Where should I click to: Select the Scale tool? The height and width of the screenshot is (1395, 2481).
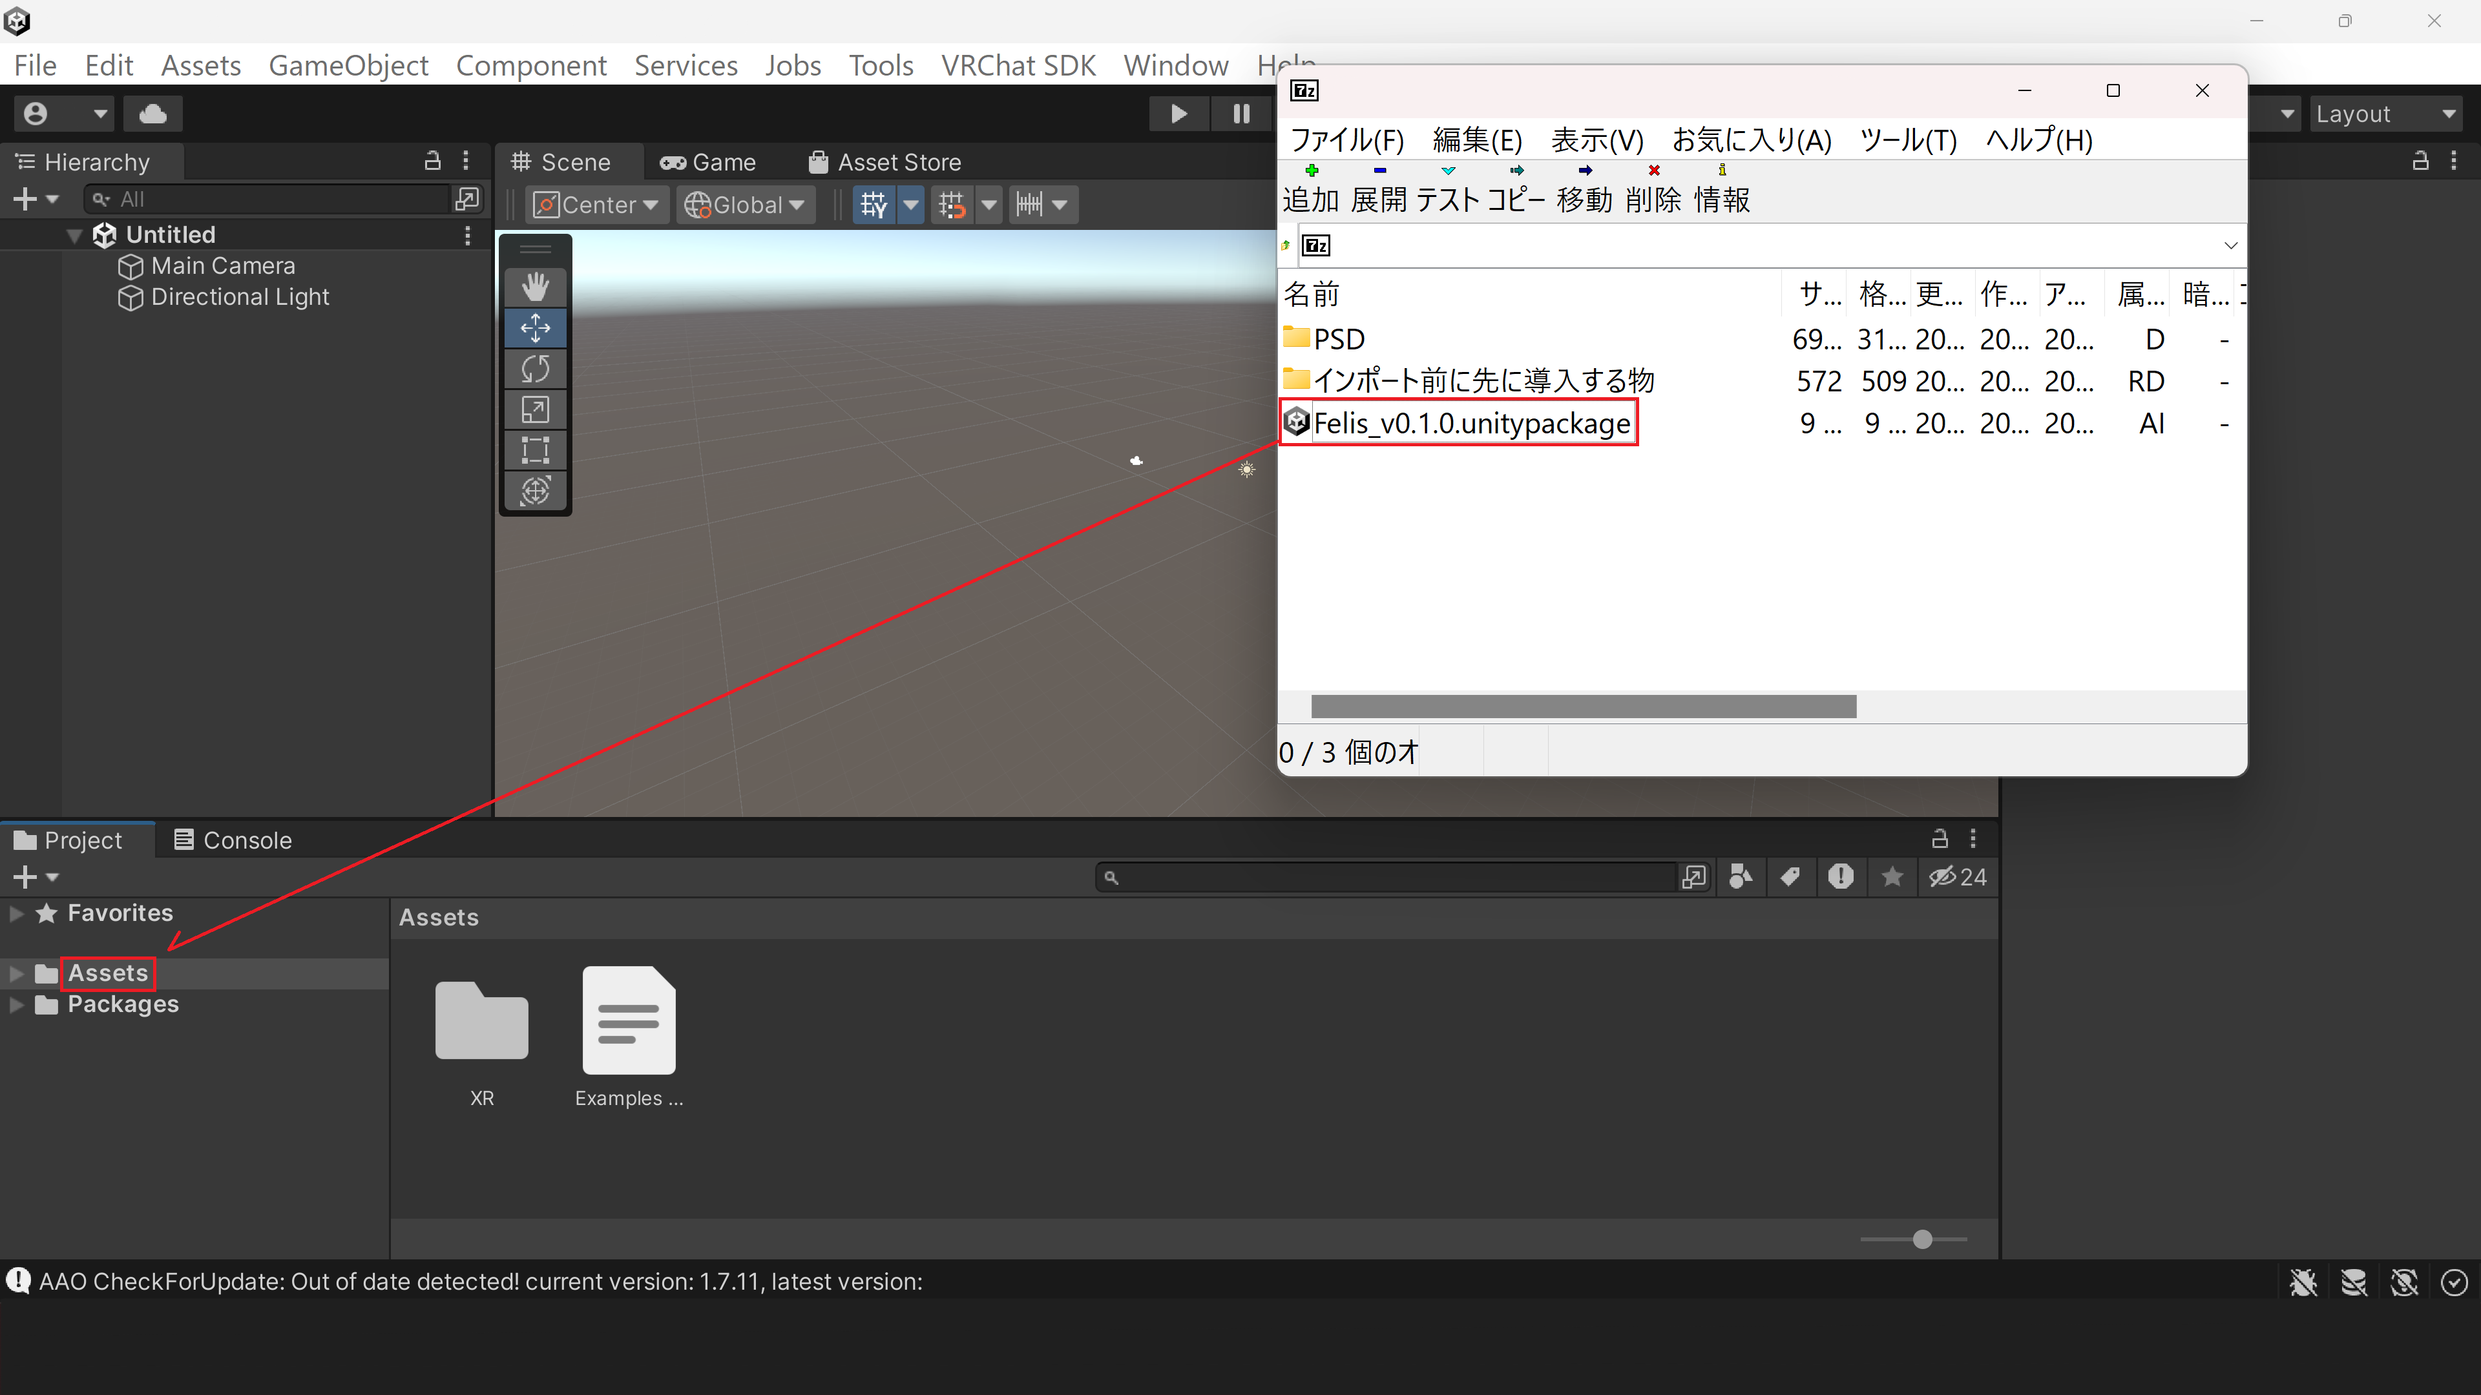click(x=536, y=409)
